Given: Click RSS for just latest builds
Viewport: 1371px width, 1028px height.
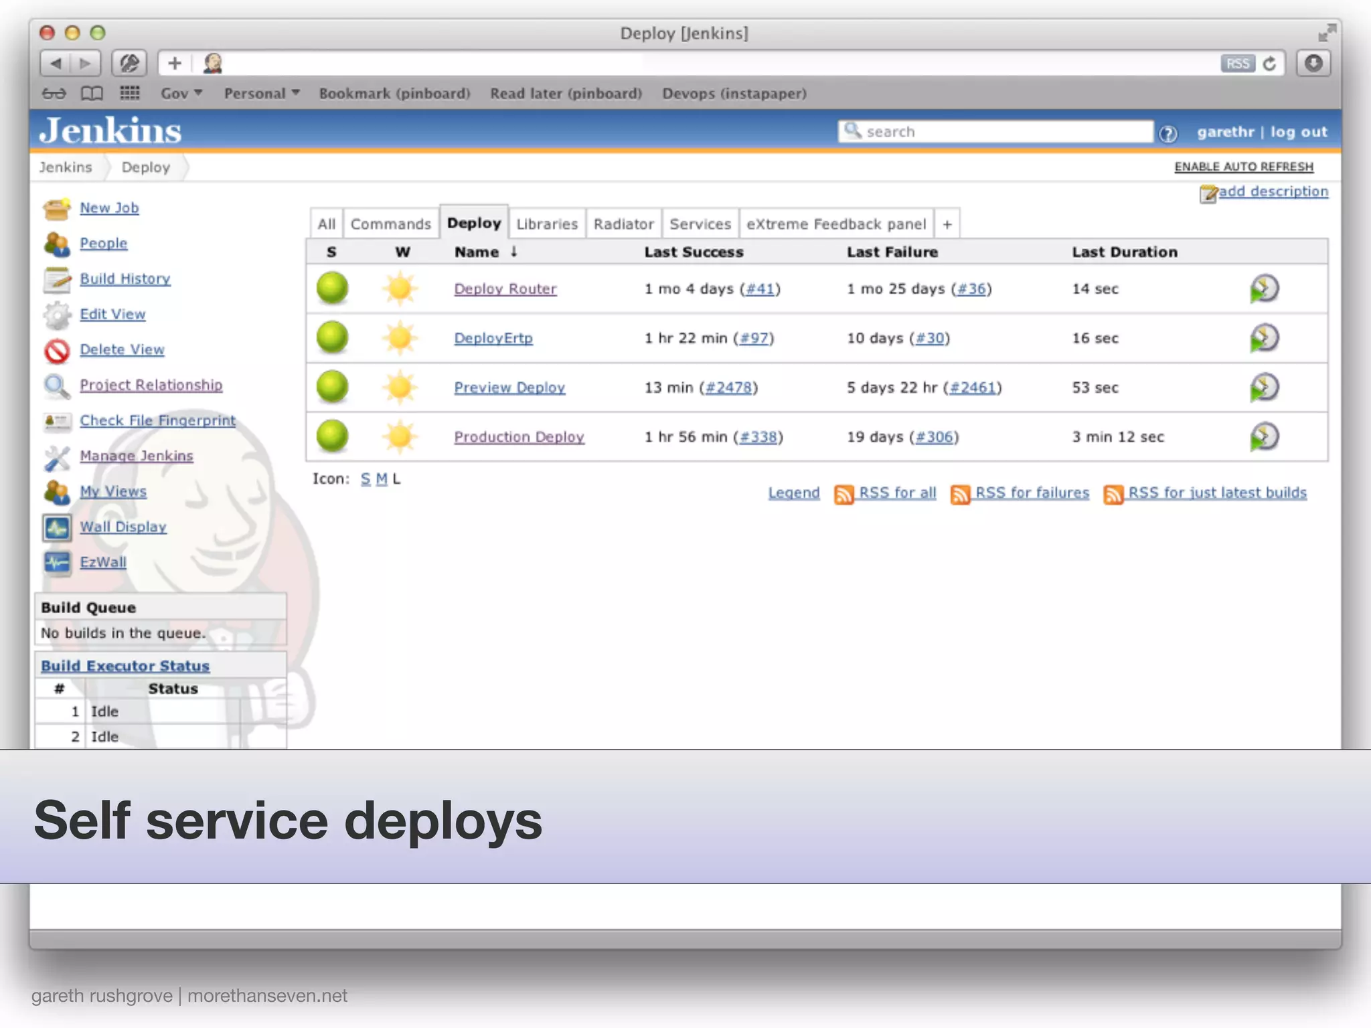Looking at the screenshot, I should click(x=1217, y=493).
